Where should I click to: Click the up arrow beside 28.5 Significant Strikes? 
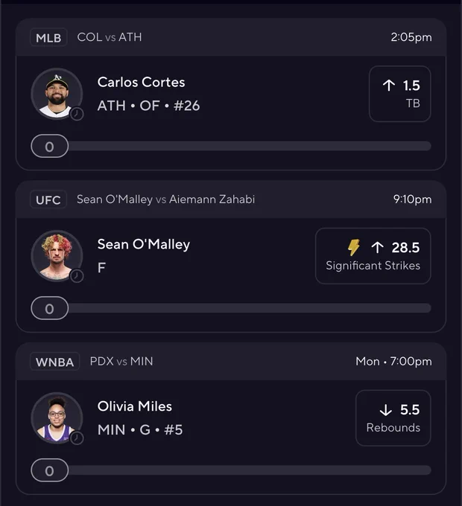(x=377, y=248)
